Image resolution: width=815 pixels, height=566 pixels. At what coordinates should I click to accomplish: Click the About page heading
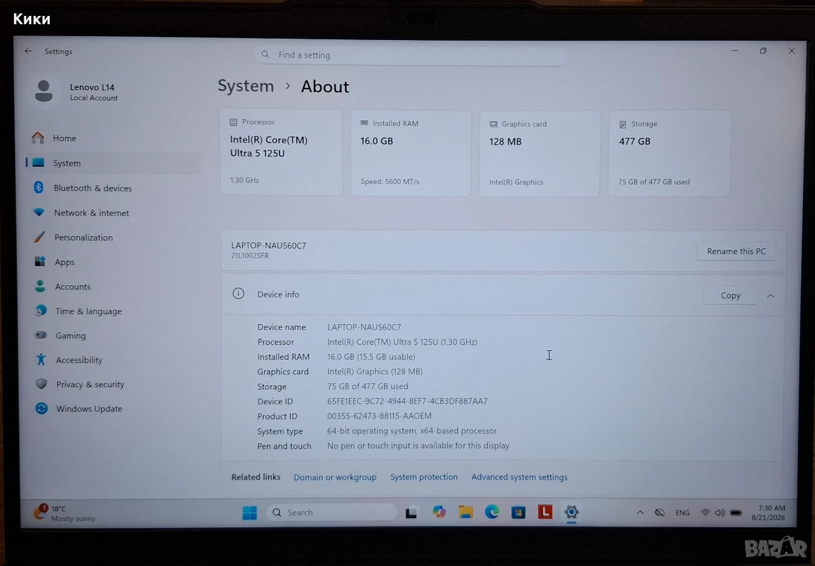325,87
